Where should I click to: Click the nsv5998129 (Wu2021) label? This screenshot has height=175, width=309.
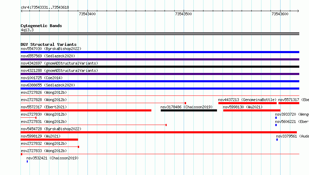click(41, 136)
